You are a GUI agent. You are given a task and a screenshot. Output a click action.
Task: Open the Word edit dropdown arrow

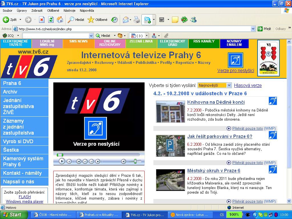tap(168, 20)
